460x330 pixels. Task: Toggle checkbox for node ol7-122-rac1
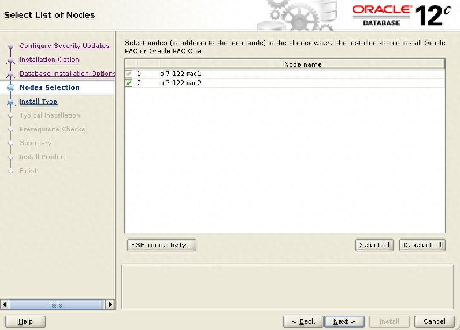pos(129,74)
